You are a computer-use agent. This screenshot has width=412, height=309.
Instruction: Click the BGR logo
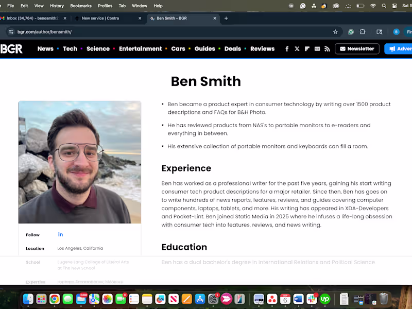click(x=11, y=49)
